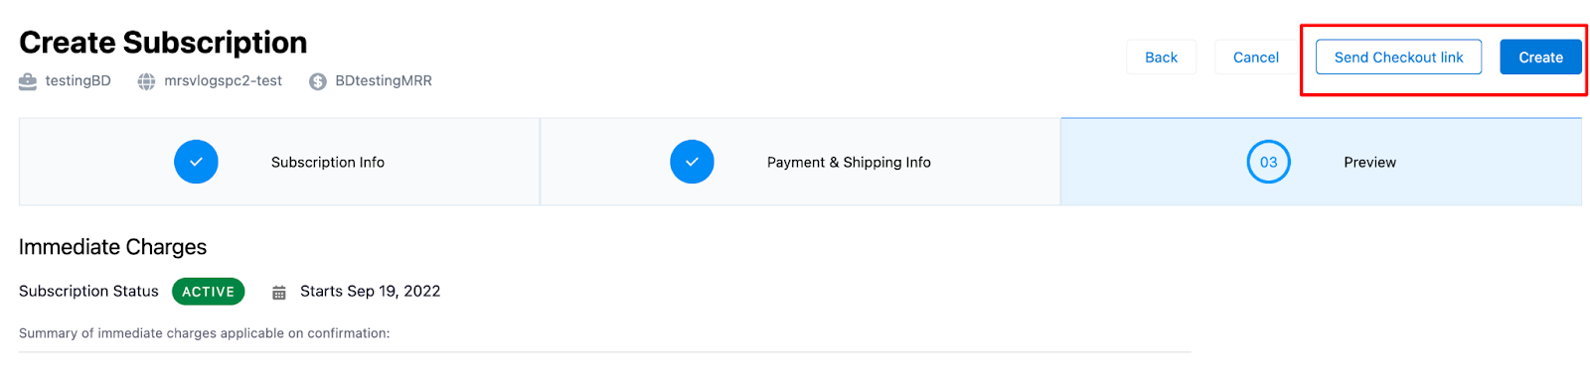Click the 03 step circle icon

click(1268, 162)
